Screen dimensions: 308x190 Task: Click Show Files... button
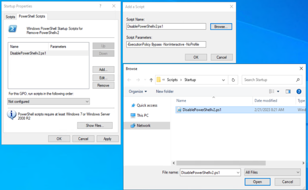tap(95, 125)
